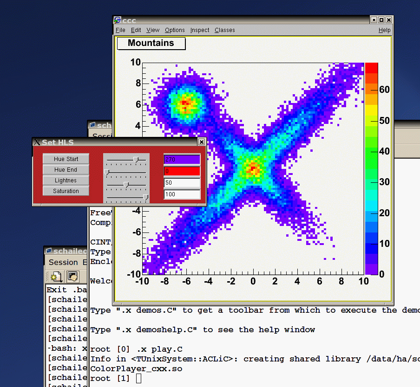This screenshot has height=387, width=420.
Task: Minimize the ccc canvas window
Action: 374,20
